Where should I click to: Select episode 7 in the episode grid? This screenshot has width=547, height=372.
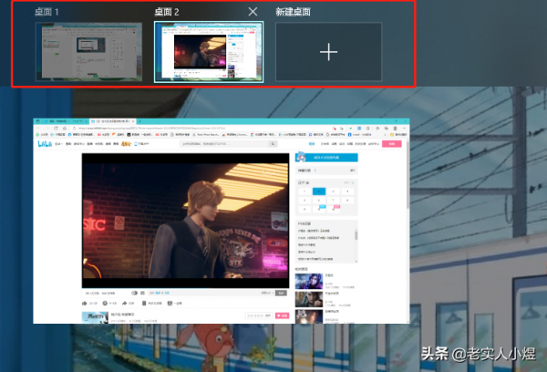click(x=333, y=201)
